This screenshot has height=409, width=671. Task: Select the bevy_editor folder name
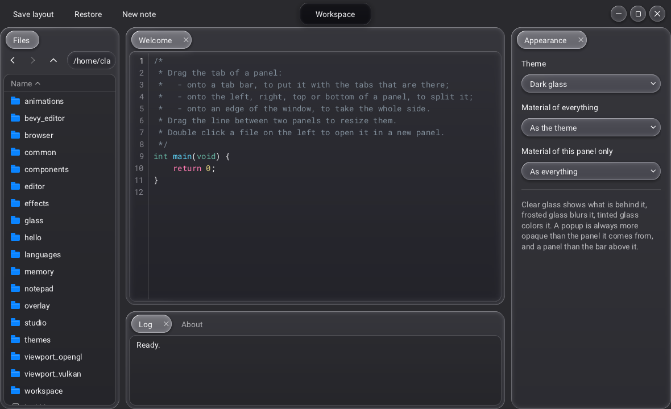44,118
